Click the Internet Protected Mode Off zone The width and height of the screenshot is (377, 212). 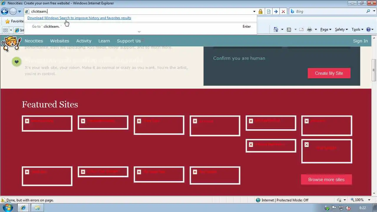pos(282,200)
